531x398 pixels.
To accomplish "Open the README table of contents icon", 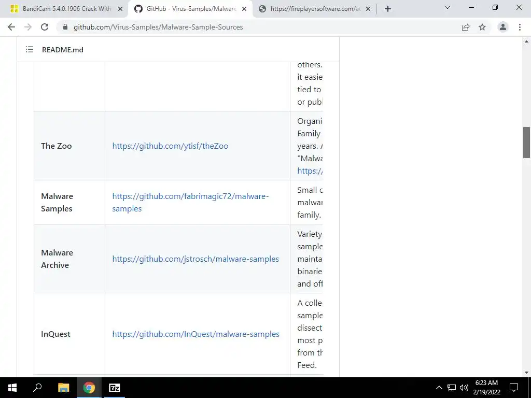I will tap(30, 49).
